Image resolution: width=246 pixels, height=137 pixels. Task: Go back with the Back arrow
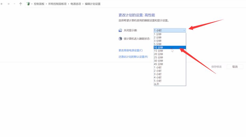[2, 4]
